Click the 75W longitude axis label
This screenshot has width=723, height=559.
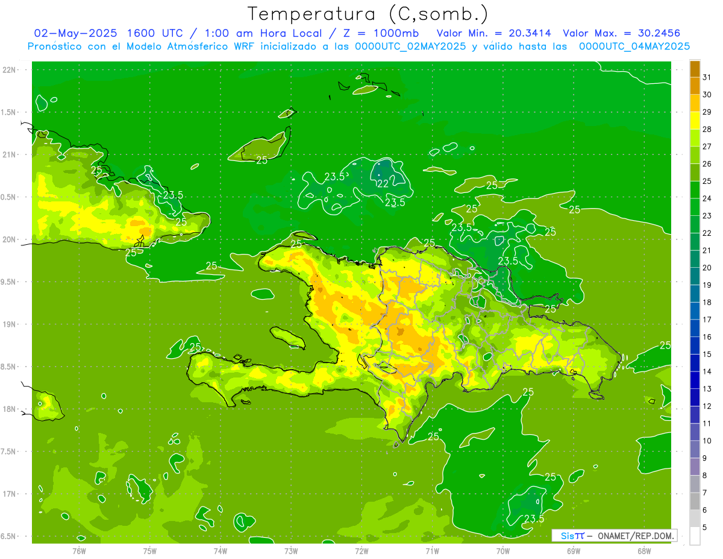point(150,551)
